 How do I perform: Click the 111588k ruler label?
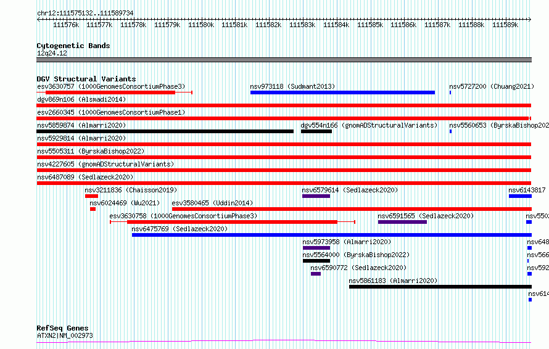472,25
